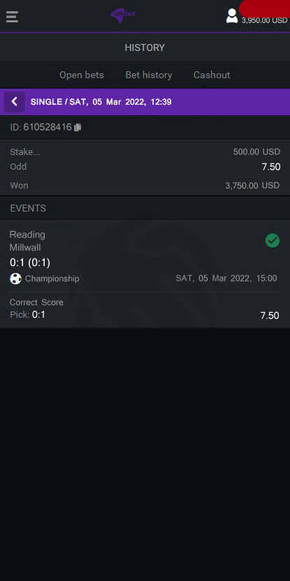Select the bet ID number 610528416
This screenshot has width=290, height=581.
point(48,128)
